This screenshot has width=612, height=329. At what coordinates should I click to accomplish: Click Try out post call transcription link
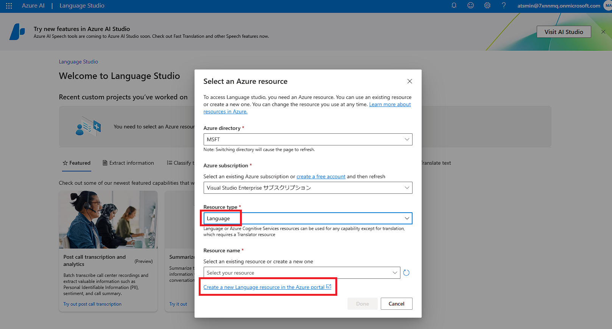point(92,304)
